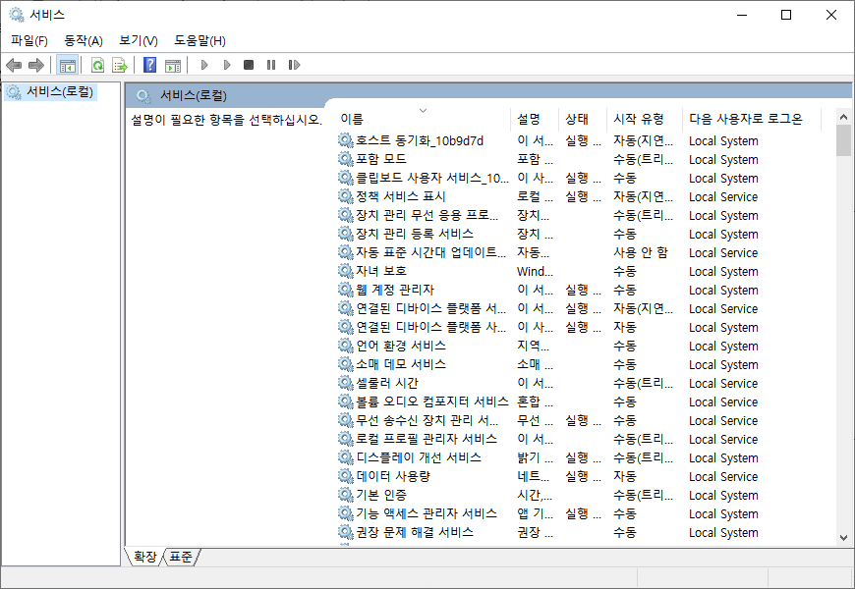This screenshot has width=855, height=589.
Task: Select 자동 표준 시간대 업데이트... service
Action: 579,252
